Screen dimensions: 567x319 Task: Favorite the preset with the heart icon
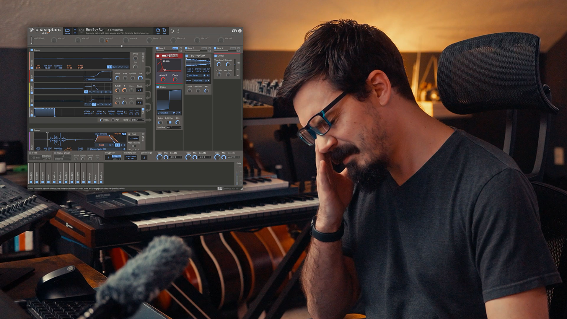[81, 31]
